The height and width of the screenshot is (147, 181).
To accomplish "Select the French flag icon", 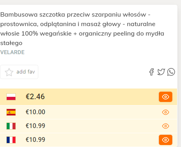I will pyautogui.click(x=11, y=140).
